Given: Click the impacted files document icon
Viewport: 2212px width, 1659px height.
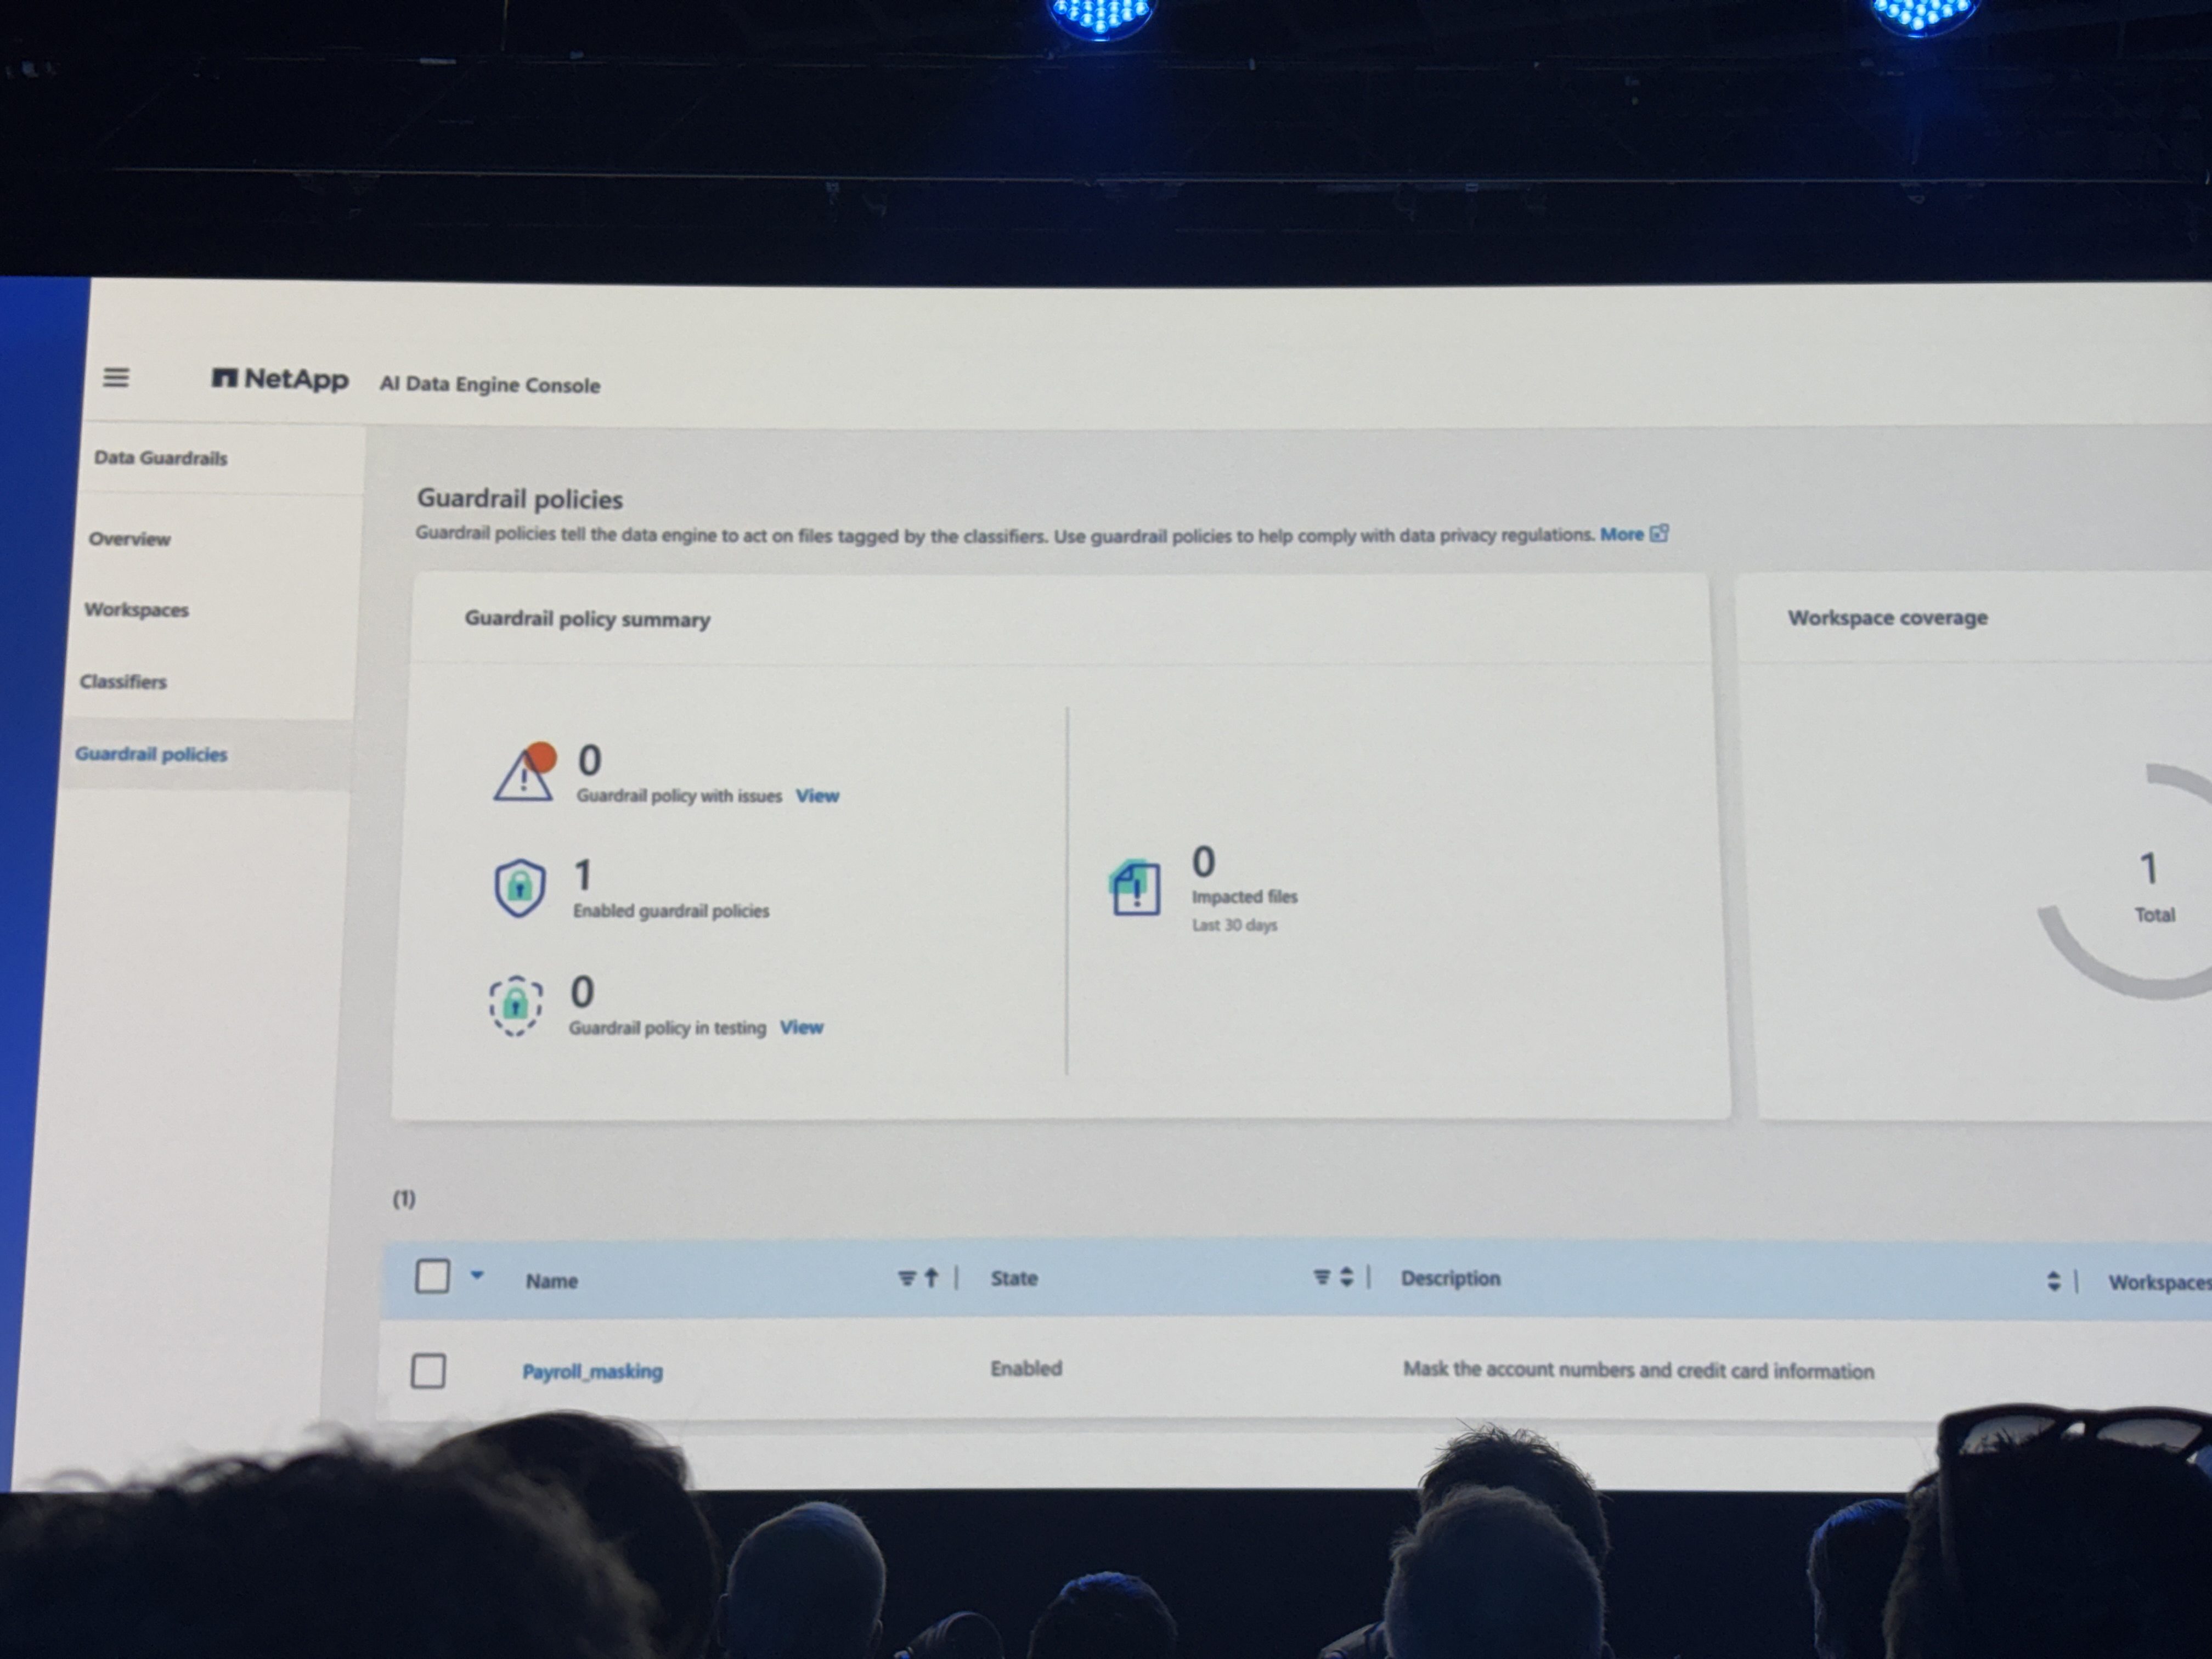Looking at the screenshot, I should [x=1135, y=887].
